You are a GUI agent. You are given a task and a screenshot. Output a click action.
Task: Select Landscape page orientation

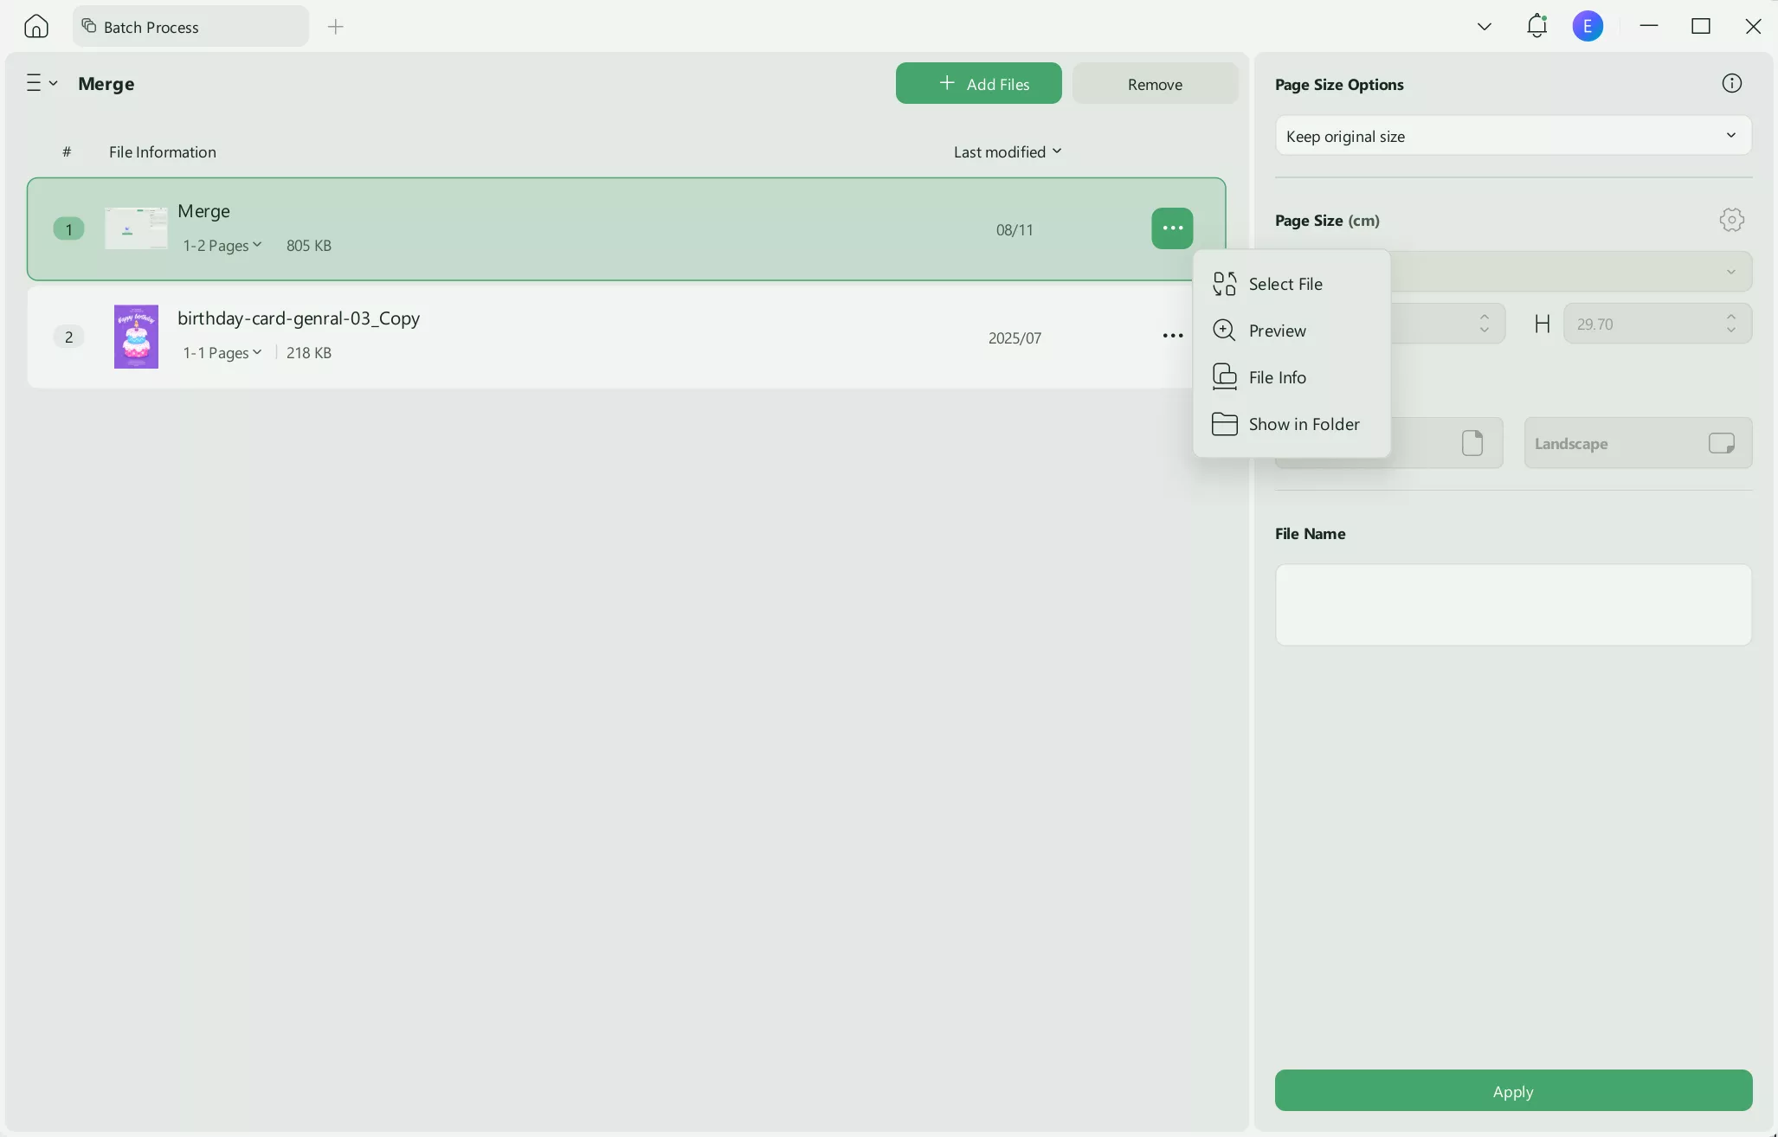(1637, 443)
